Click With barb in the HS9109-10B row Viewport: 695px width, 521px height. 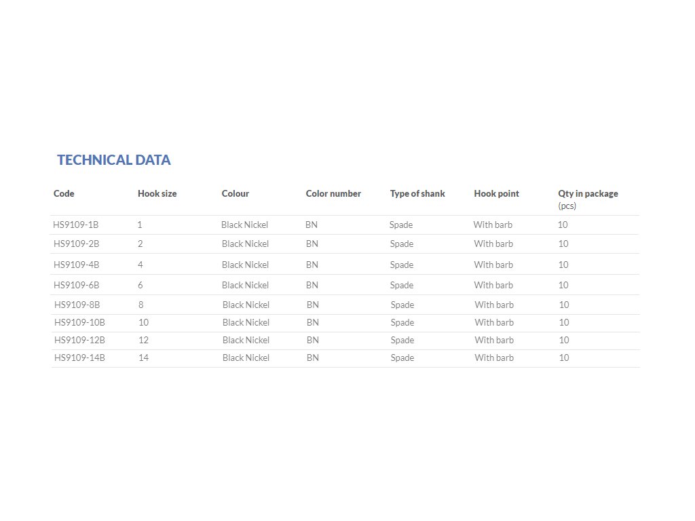pyautogui.click(x=494, y=322)
